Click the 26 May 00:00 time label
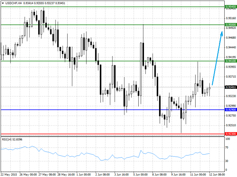 pyautogui.click(x=28, y=175)
